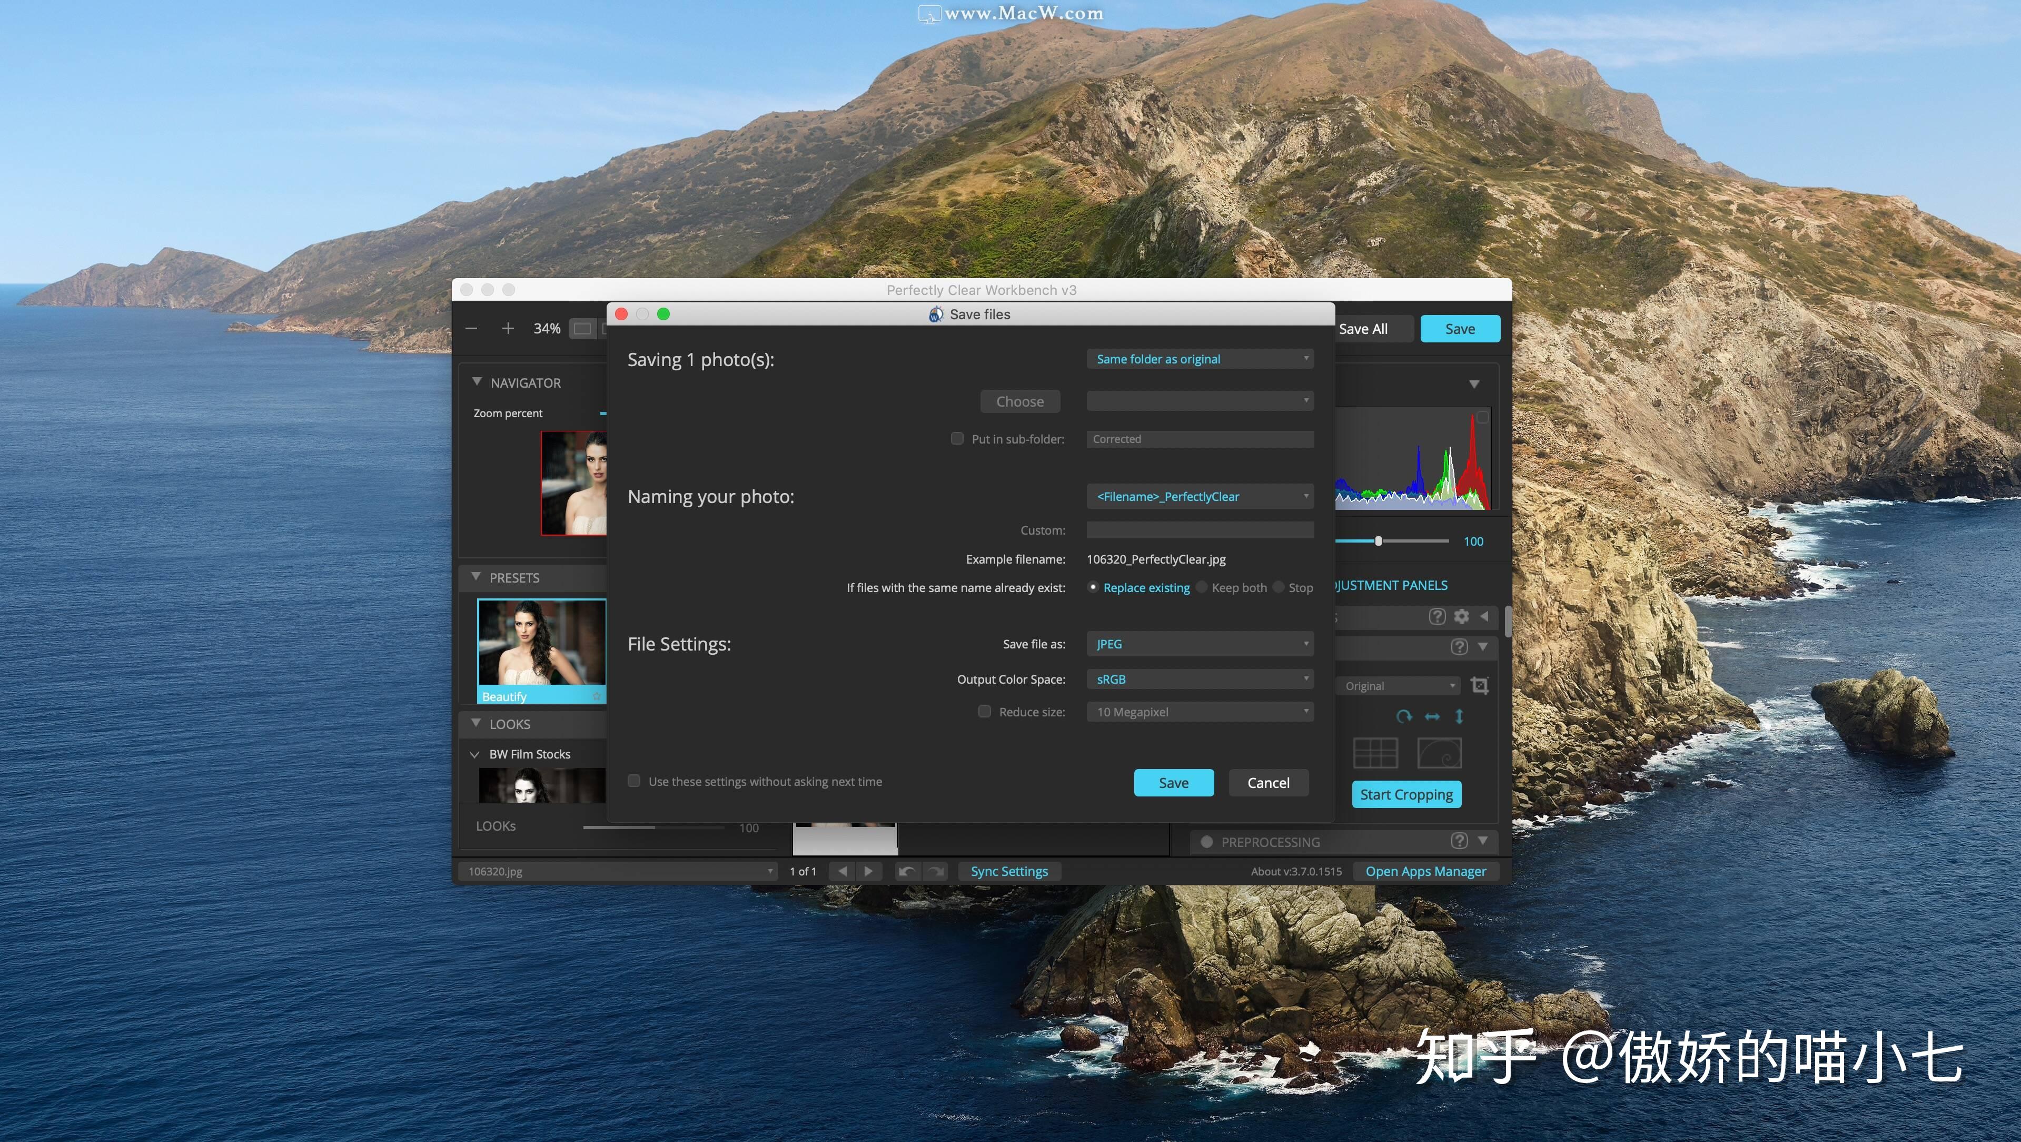Enable the Put in sub-folder checkbox
This screenshot has width=2021, height=1142.
[957, 439]
